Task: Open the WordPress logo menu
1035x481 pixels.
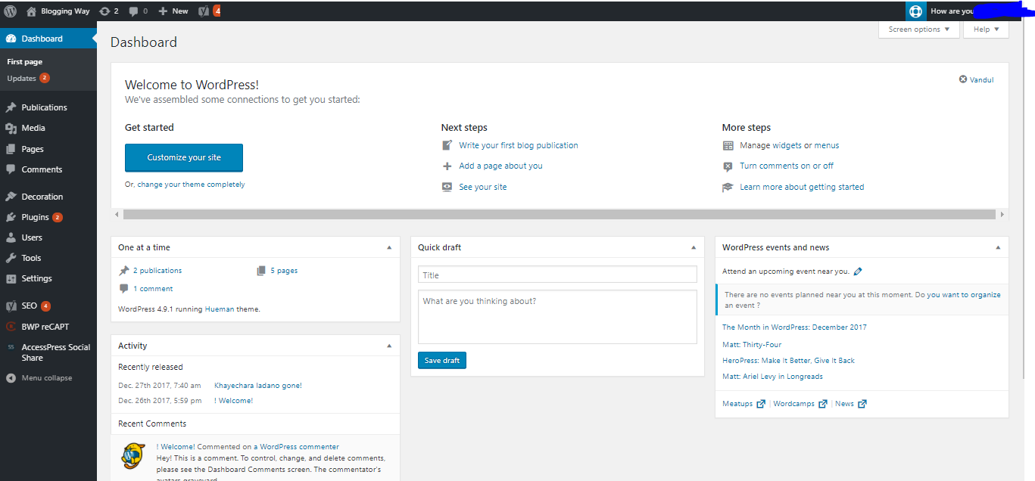Action: click(x=11, y=11)
